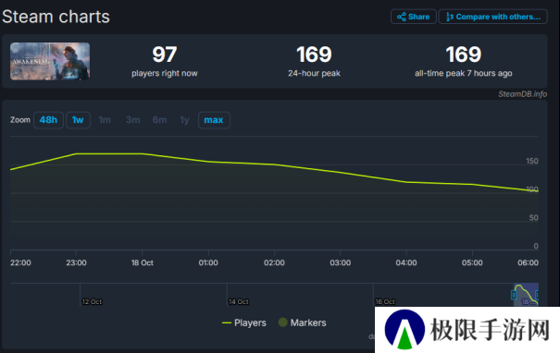Open Compare with others dialog
The width and height of the screenshot is (560, 353).
[x=492, y=17]
